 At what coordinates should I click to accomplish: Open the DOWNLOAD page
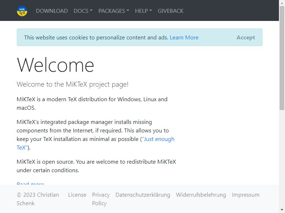[52, 11]
